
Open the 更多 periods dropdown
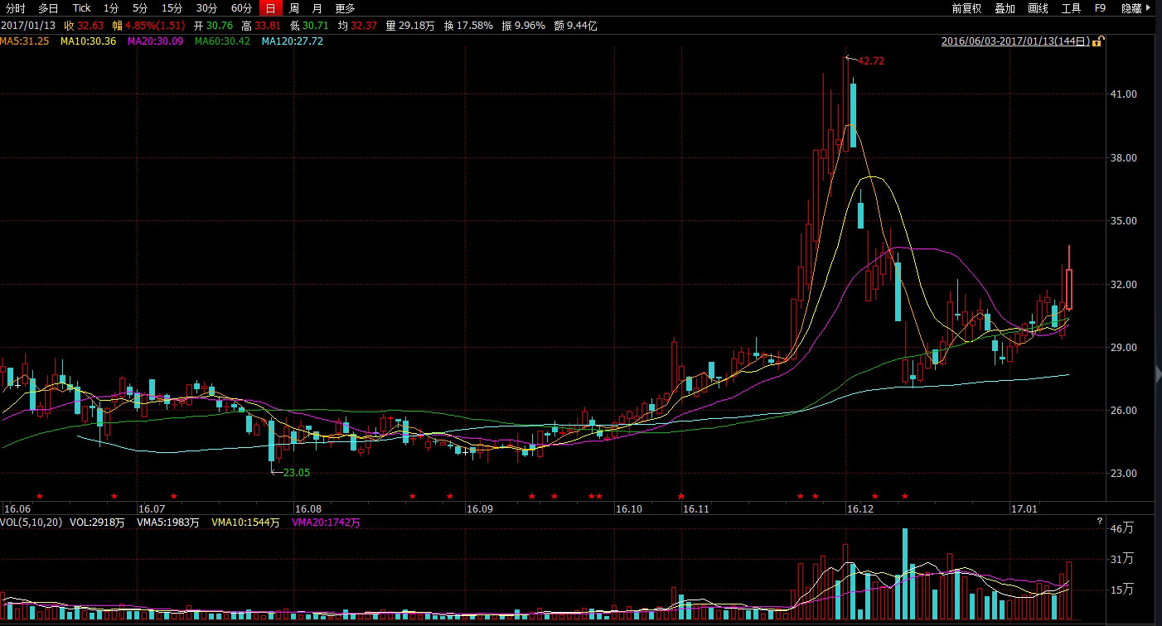(x=345, y=8)
